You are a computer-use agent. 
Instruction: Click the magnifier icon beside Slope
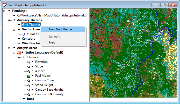tap(29, 67)
